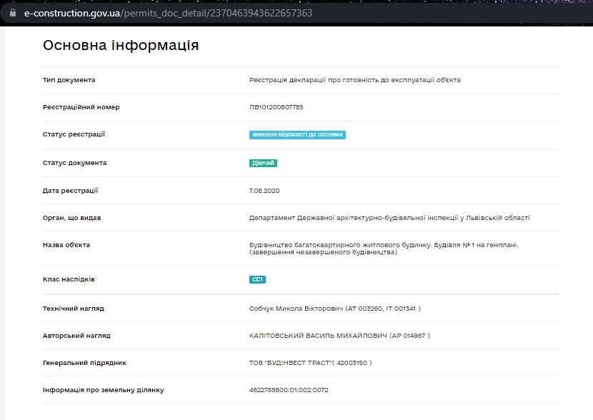Select 'Реєстрація декларації про готовність до експлуатації об'єкта' text
This screenshot has height=420, width=593.
(x=354, y=80)
